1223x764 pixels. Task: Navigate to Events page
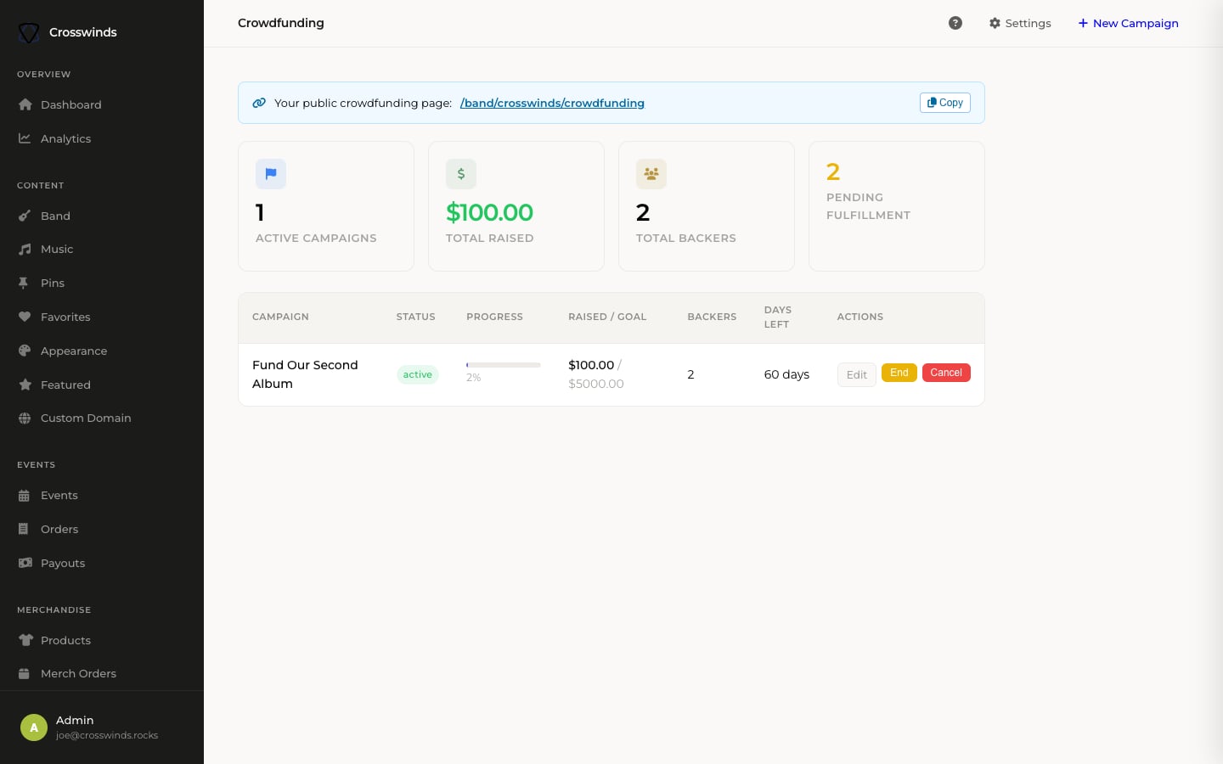pos(102,496)
